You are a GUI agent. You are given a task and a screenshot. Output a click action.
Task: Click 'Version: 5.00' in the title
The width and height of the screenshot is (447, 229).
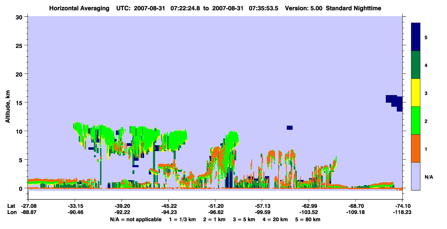(304, 8)
